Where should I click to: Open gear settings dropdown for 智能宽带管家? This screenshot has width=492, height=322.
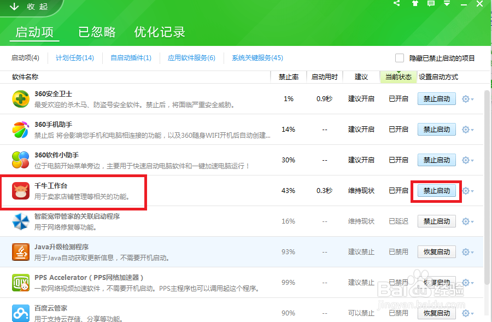467,221
